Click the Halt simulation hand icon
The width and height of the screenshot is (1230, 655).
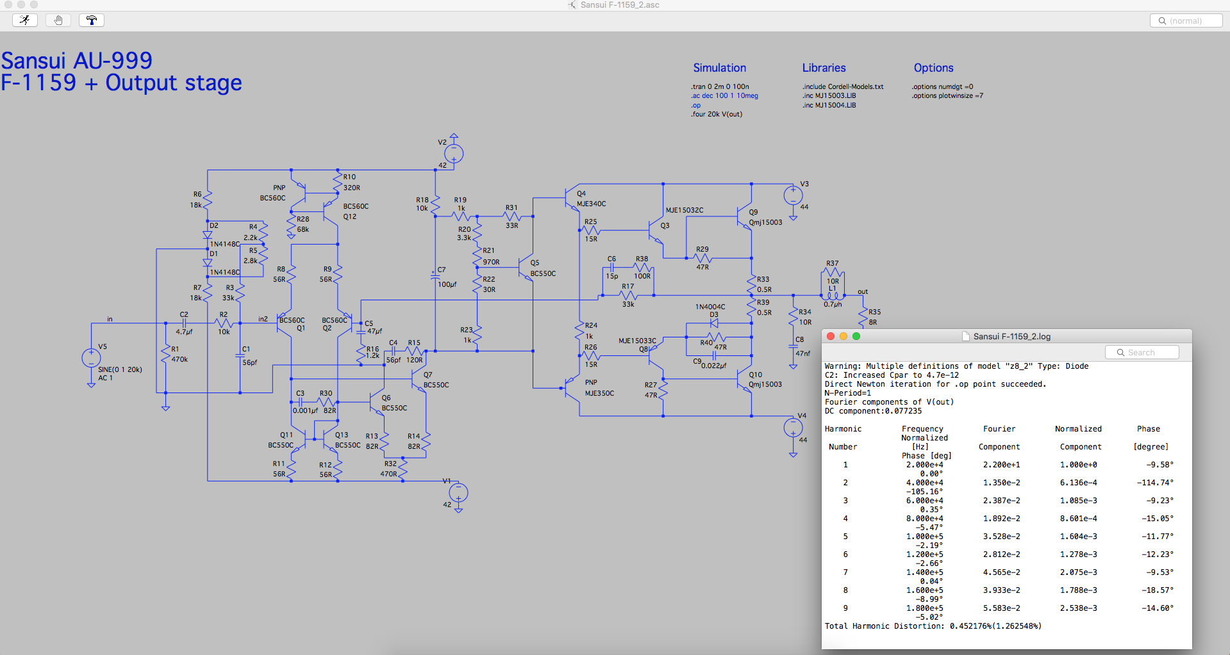pyautogui.click(x=58, y=20)
